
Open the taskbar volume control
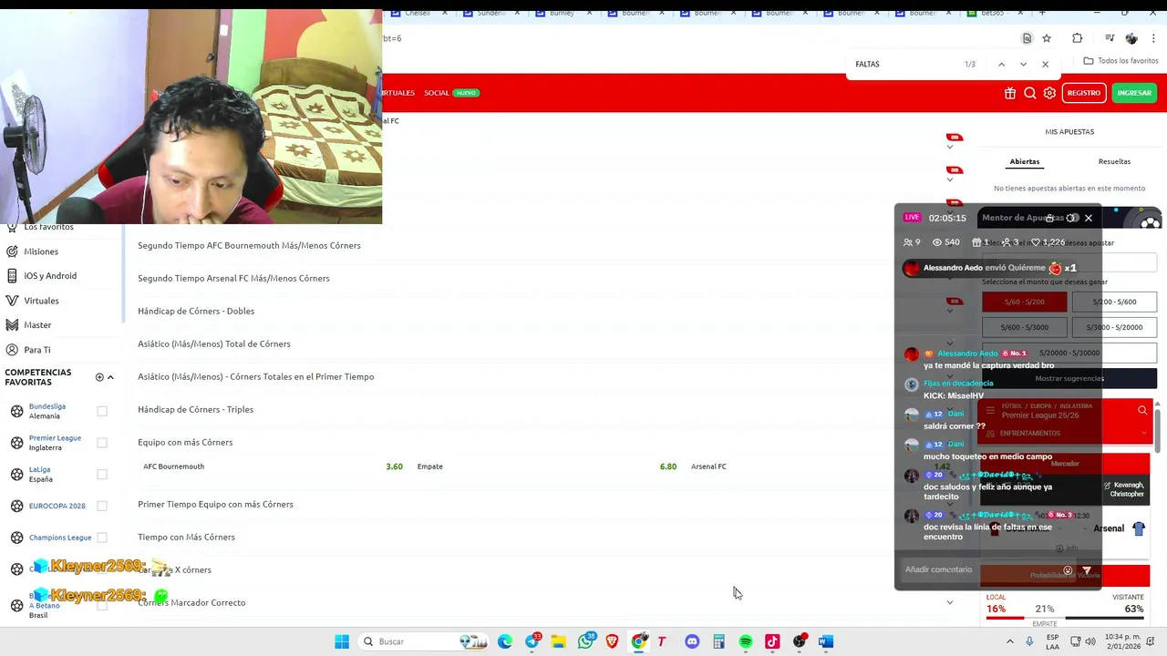click(x=1090, y=641)
